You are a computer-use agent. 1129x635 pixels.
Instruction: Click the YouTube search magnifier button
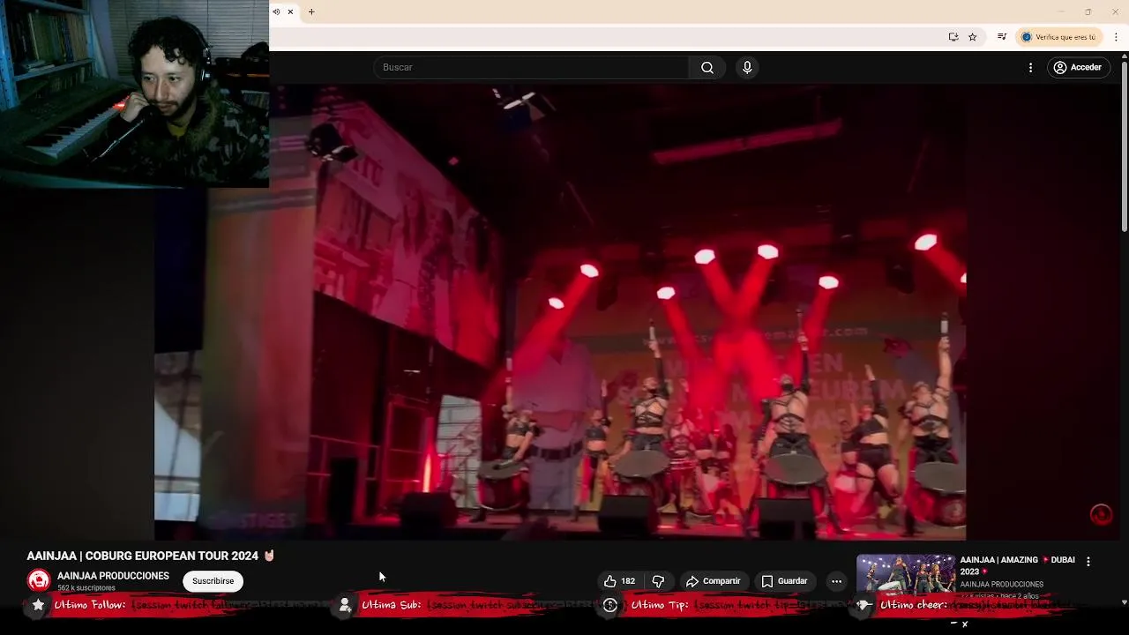tap(707, 68)
